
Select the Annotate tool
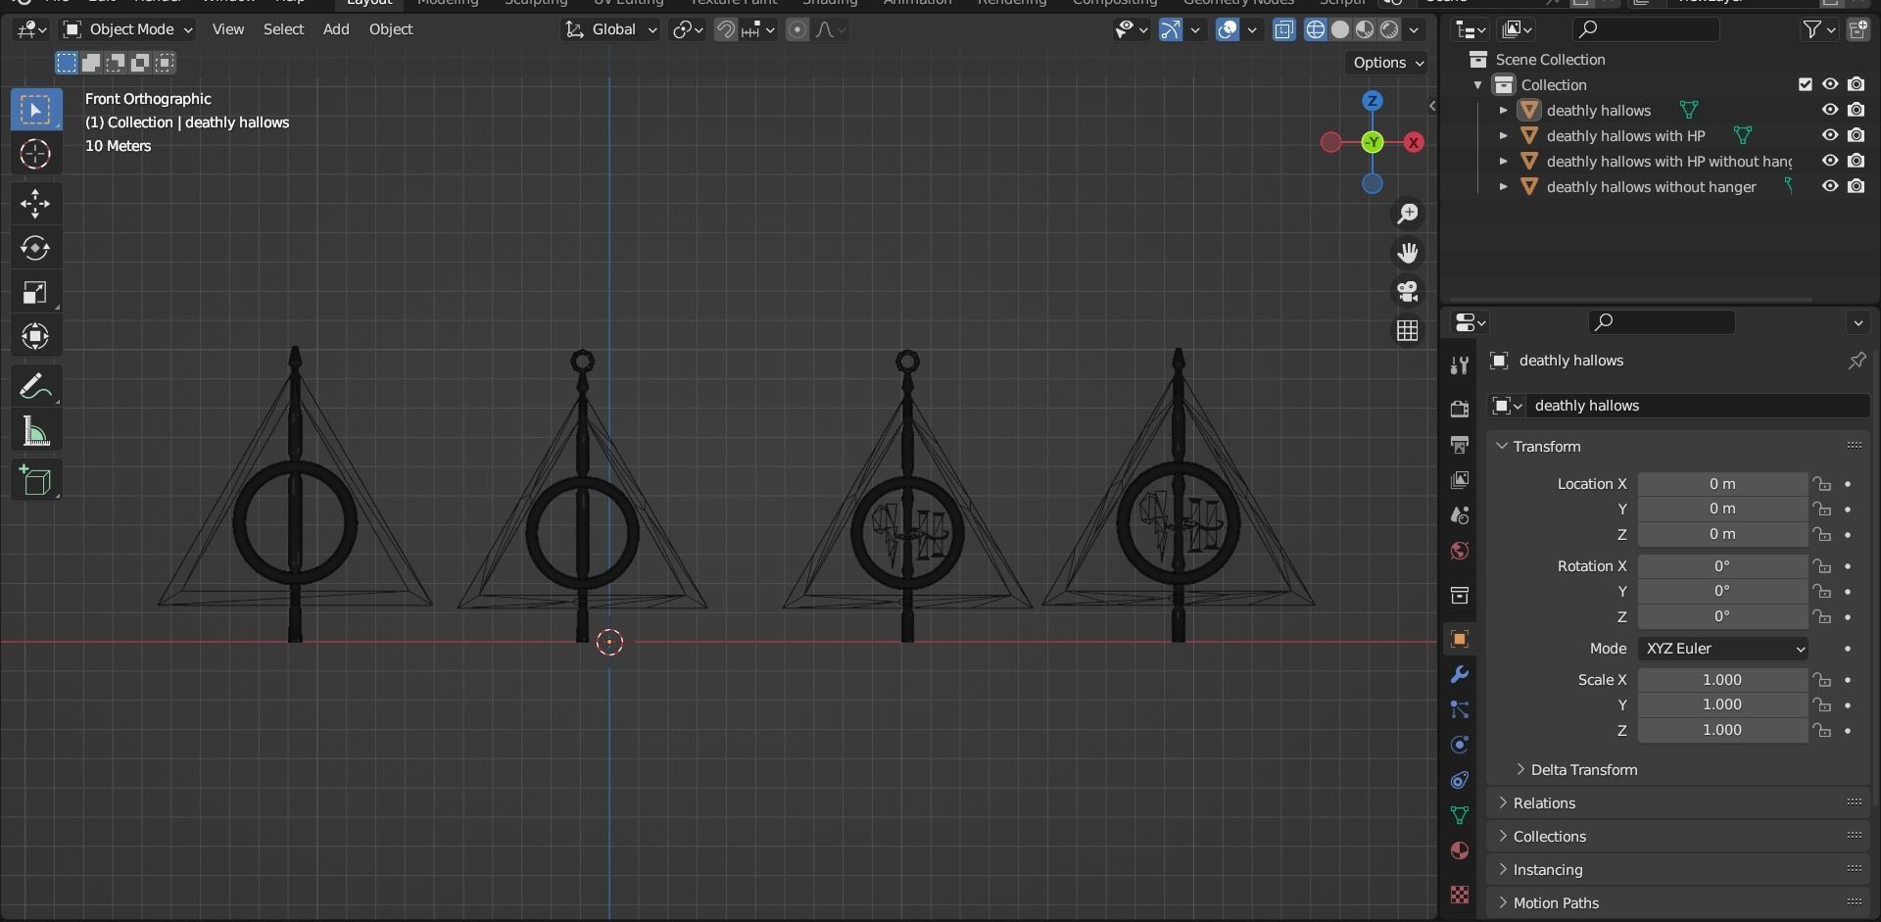click(x=35, y=387)
